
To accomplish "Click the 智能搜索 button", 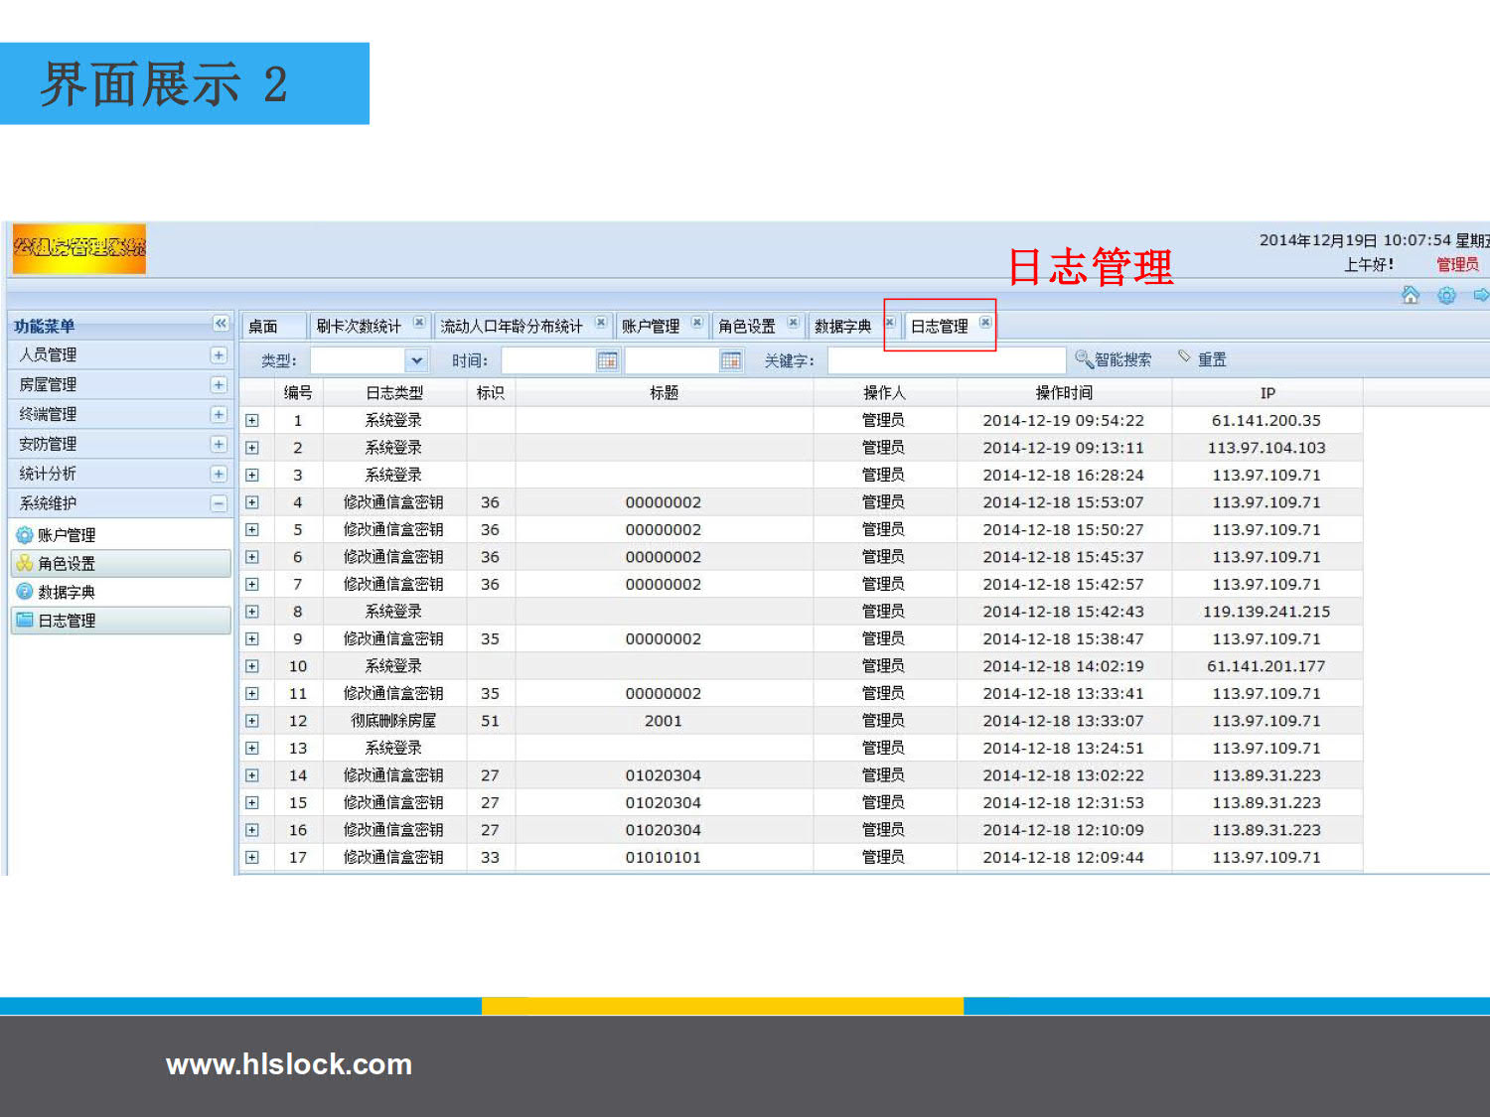I will [x=1114, y=359].
